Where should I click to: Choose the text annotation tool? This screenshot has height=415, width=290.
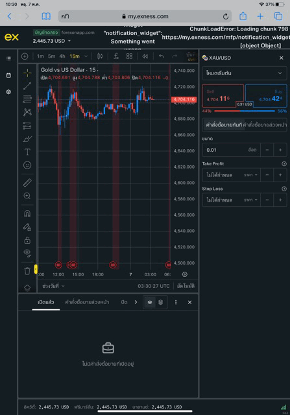point(27,152)
